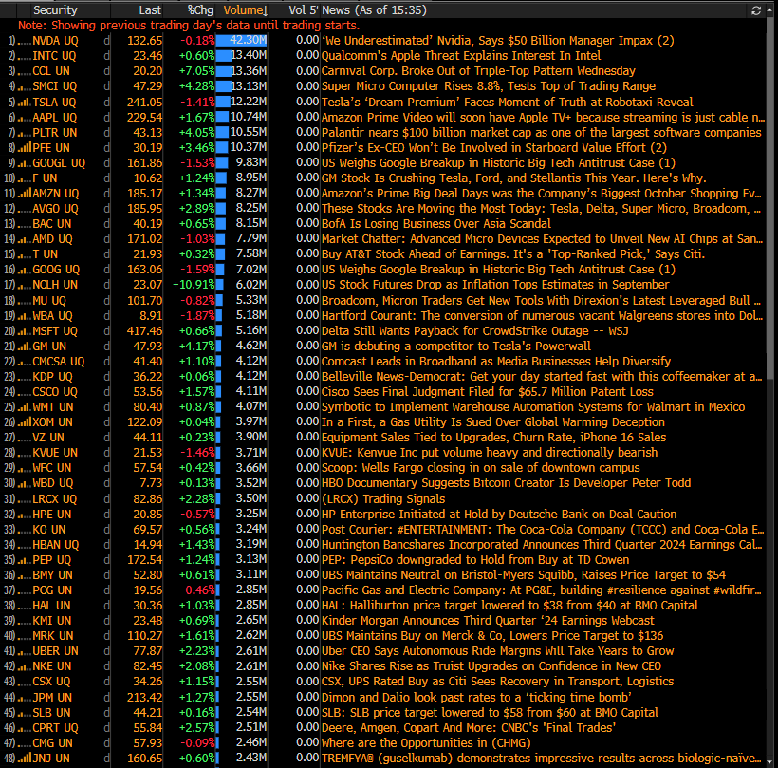Click the news heat bars icon beside NVDA UQ
The width and height of the screenshot is (778, 768).
pyautogui.click(x=26, y=41)
